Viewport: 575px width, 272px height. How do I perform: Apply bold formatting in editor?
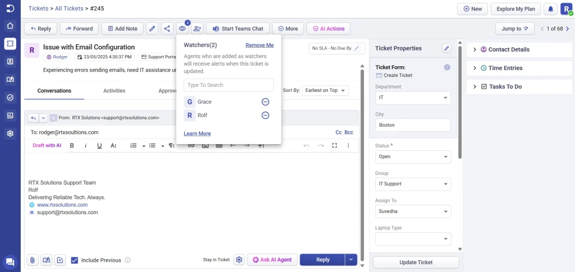72,146
